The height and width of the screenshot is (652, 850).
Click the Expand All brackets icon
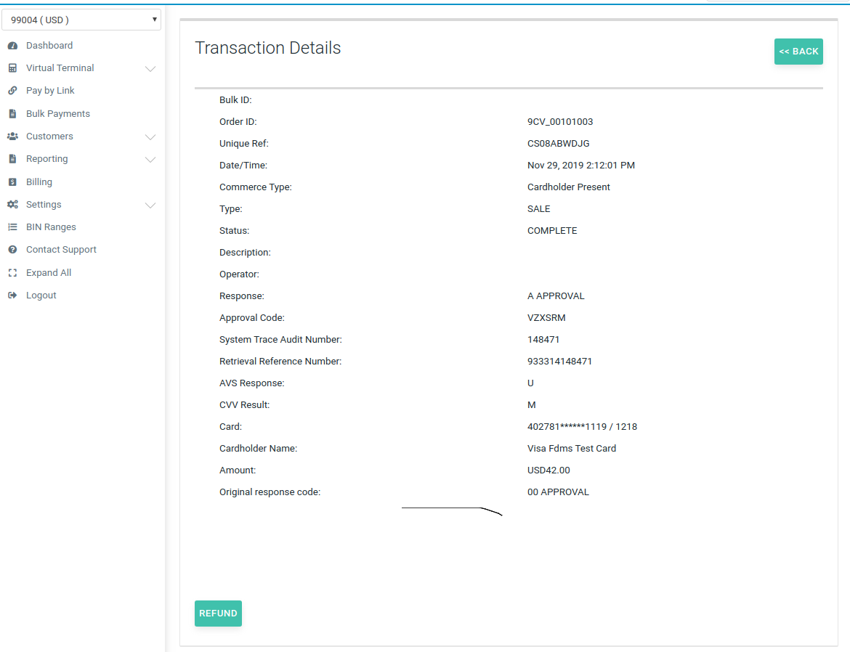[12, 273]
